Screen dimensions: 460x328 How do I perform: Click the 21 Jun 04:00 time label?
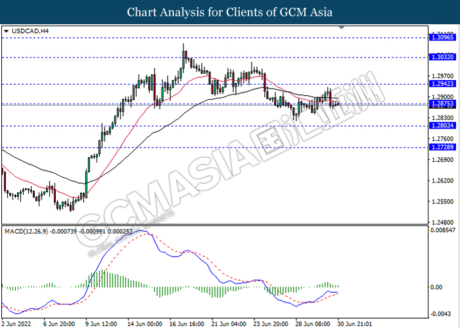pyautogui.click(x=229, y=324)
